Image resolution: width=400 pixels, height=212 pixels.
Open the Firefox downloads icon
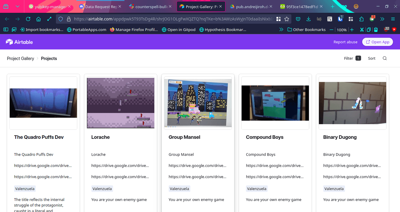308,19
